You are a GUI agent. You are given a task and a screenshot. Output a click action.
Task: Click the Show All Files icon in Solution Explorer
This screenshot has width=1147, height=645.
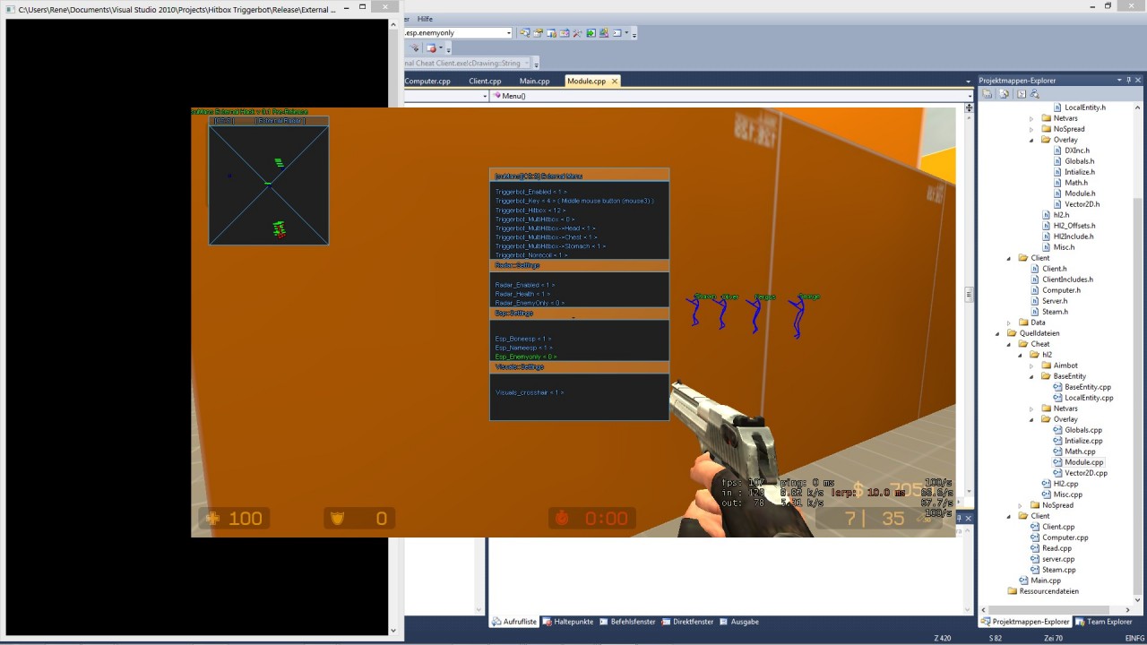point(1005,94)
